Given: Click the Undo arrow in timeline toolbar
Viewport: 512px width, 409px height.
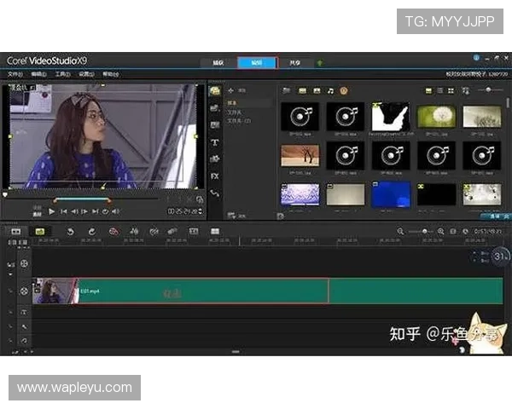Looking at the screenshot, I should coord(70,231).
